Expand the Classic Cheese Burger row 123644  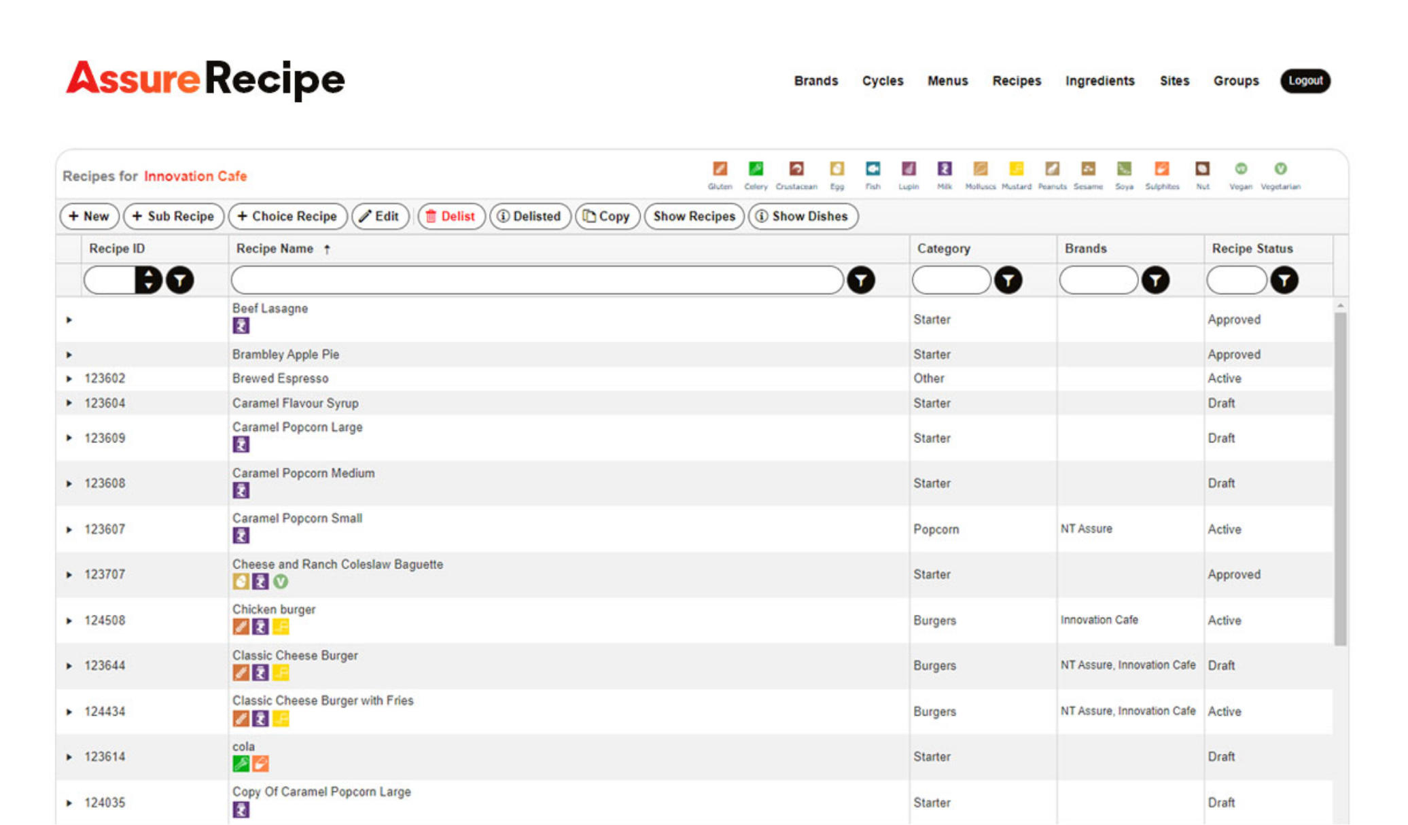coord(69,666)
